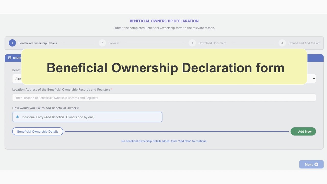Click the 'No Beneficial Ownership Details added' message
This screenshot has height=184, width=327.
[164, 141]
